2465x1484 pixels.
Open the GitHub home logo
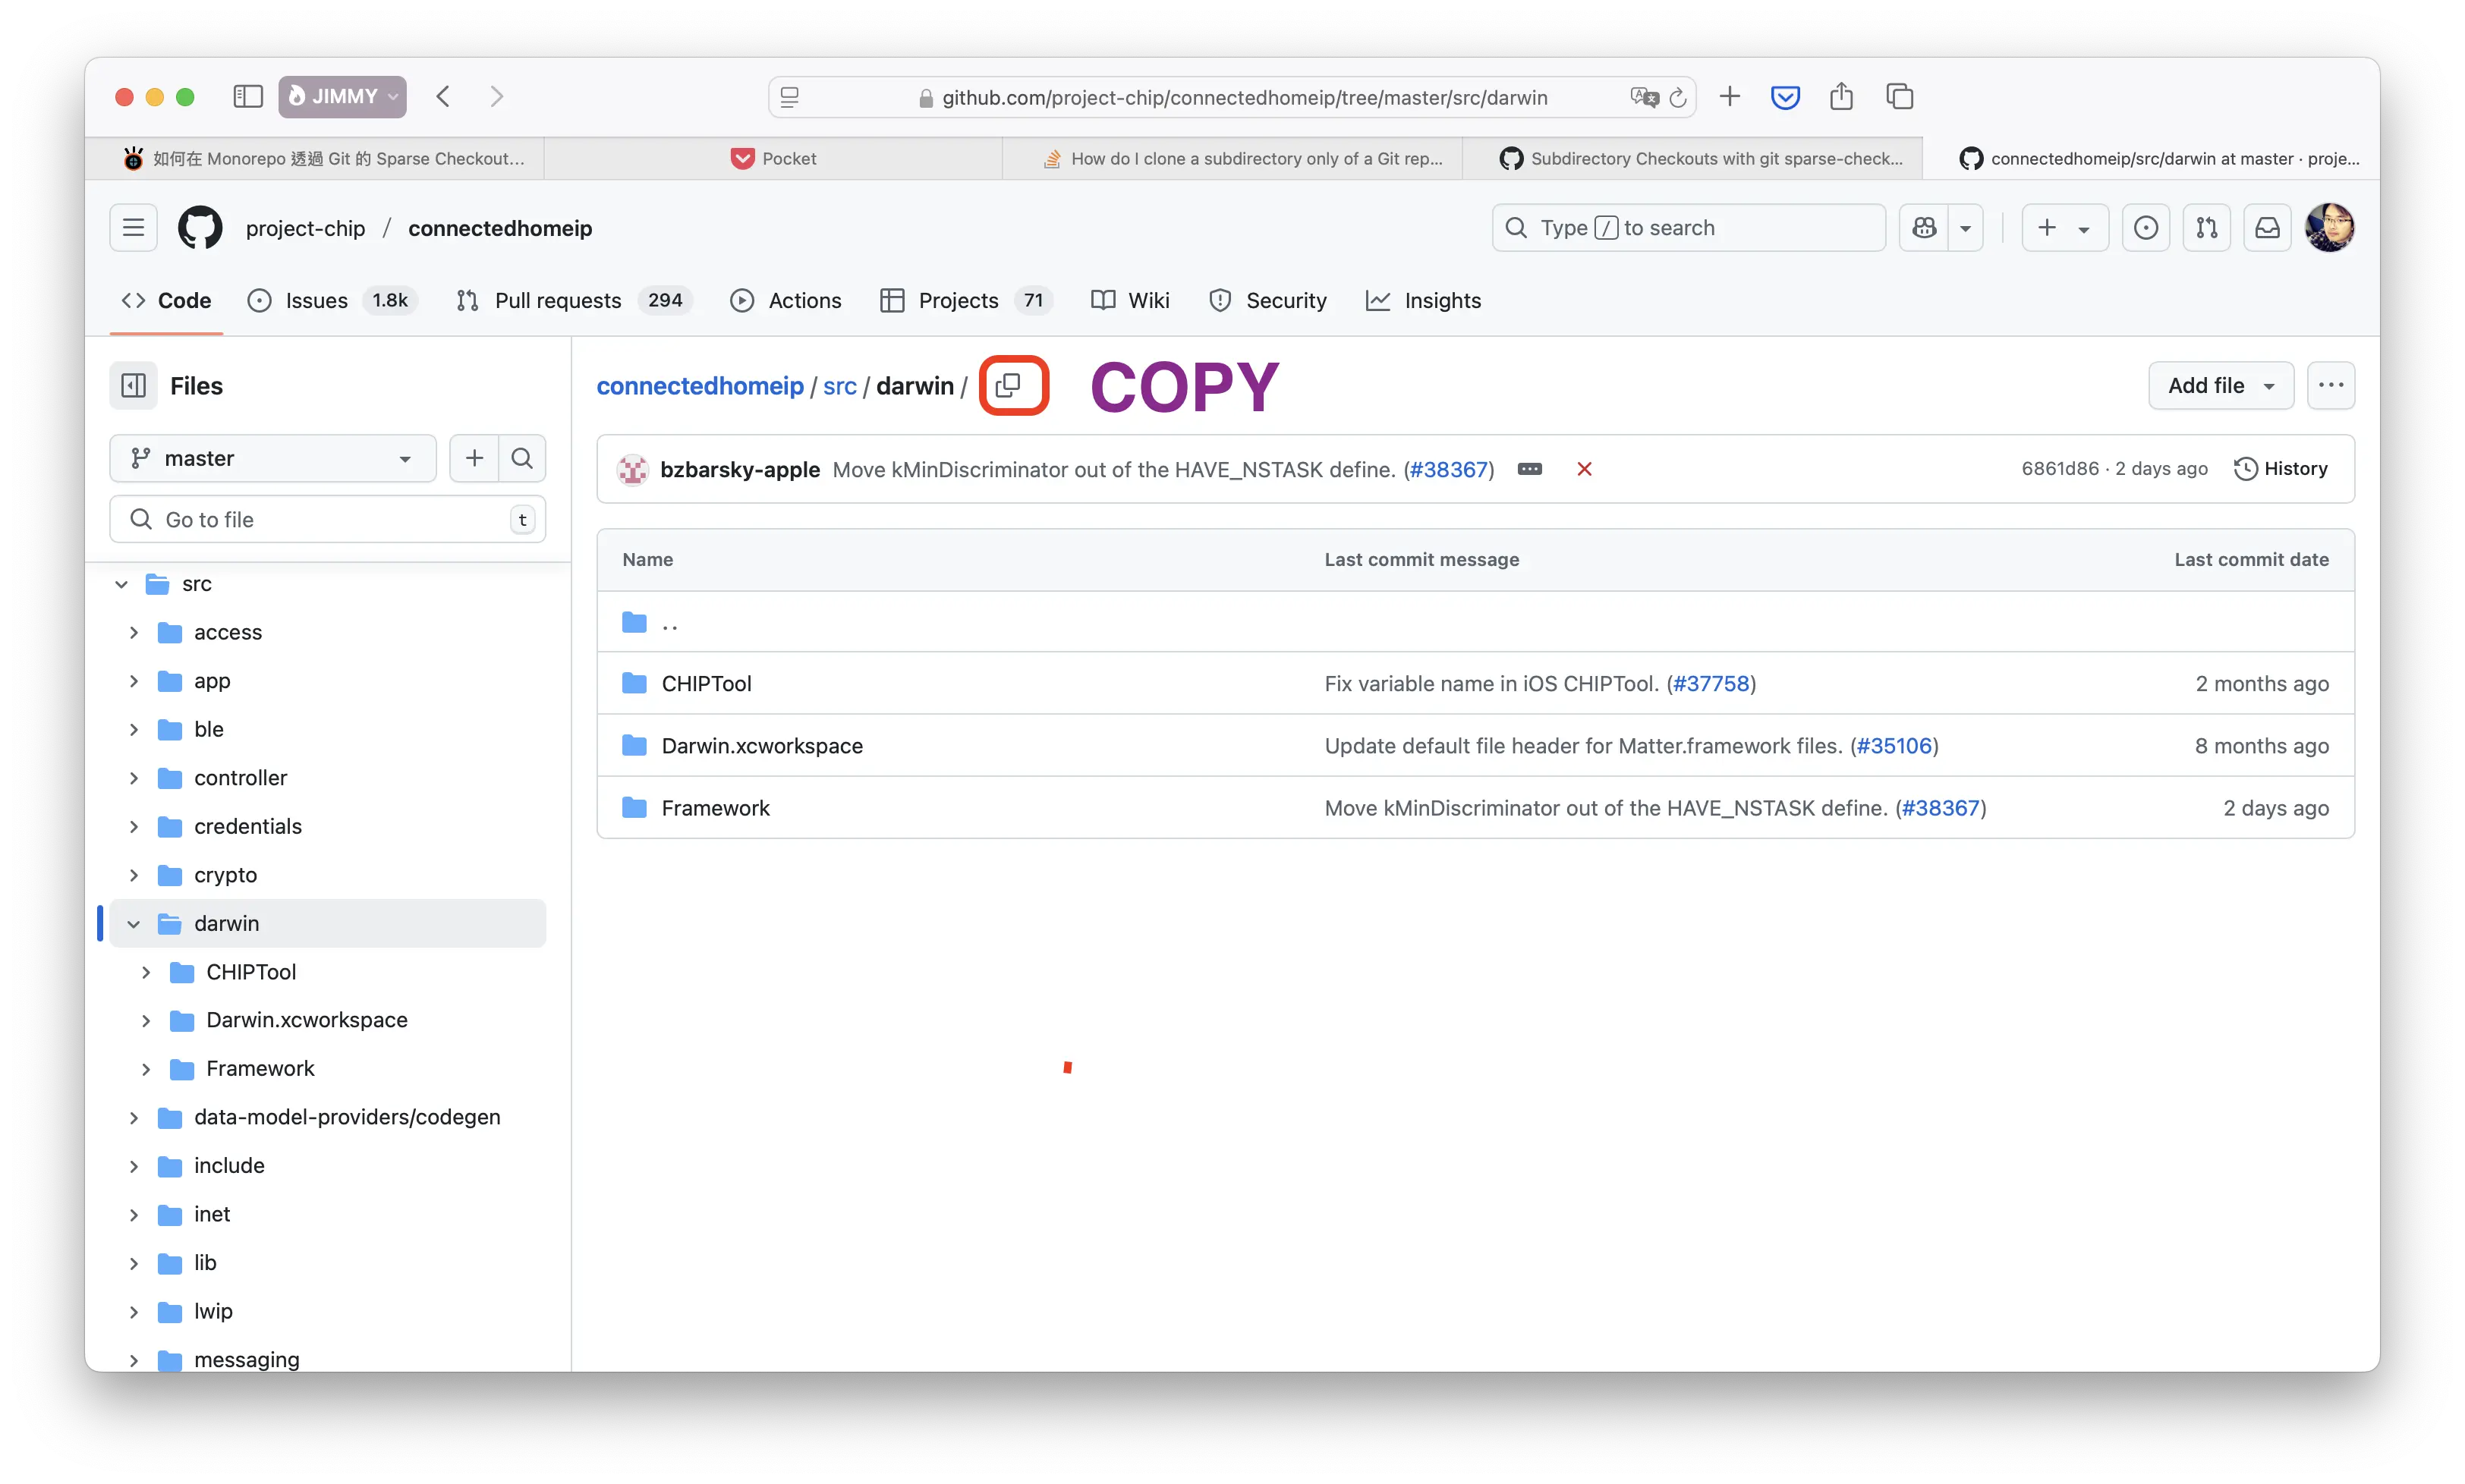200,228
